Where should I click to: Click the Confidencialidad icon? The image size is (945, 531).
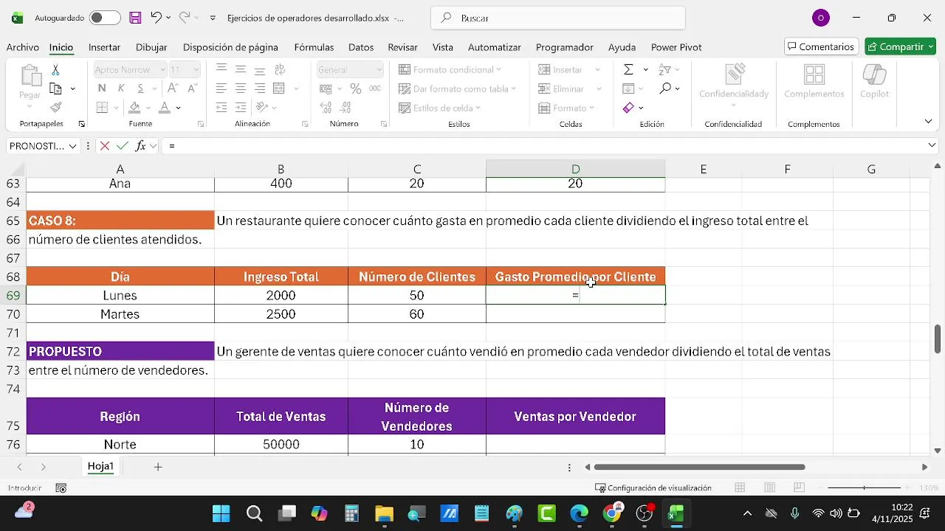tap(734, 81)
